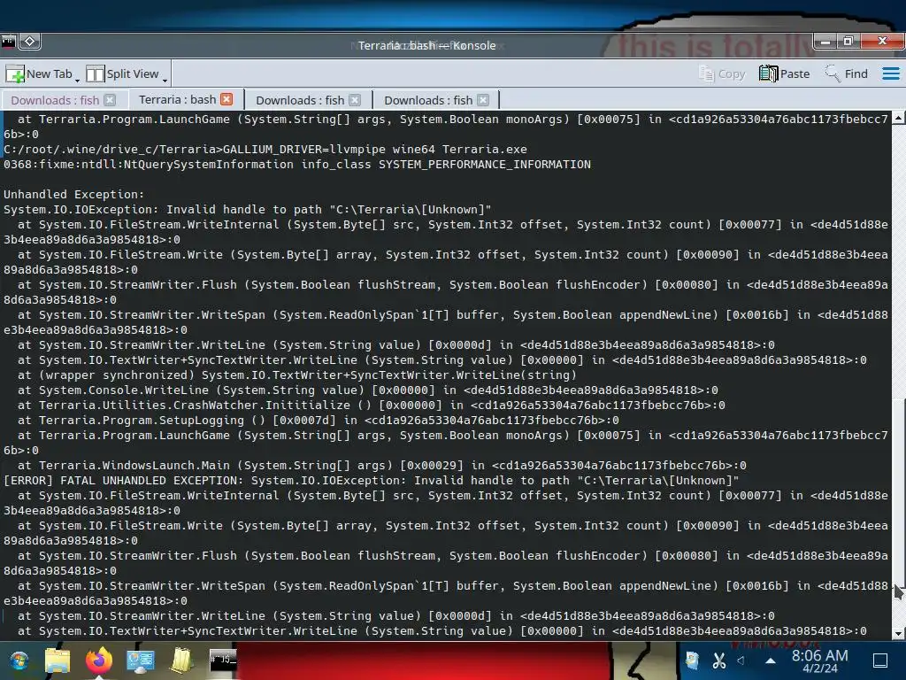Click the terminal scrollbar down arrow
Viewport: 906px width, 680px height.
tap(899, 633)
